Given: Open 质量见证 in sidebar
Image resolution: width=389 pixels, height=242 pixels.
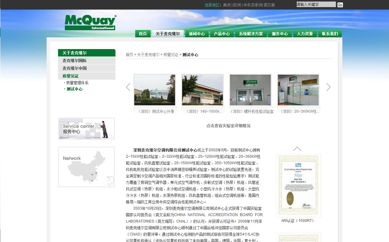Looking at the screenshot, I should tap(87, 76).
